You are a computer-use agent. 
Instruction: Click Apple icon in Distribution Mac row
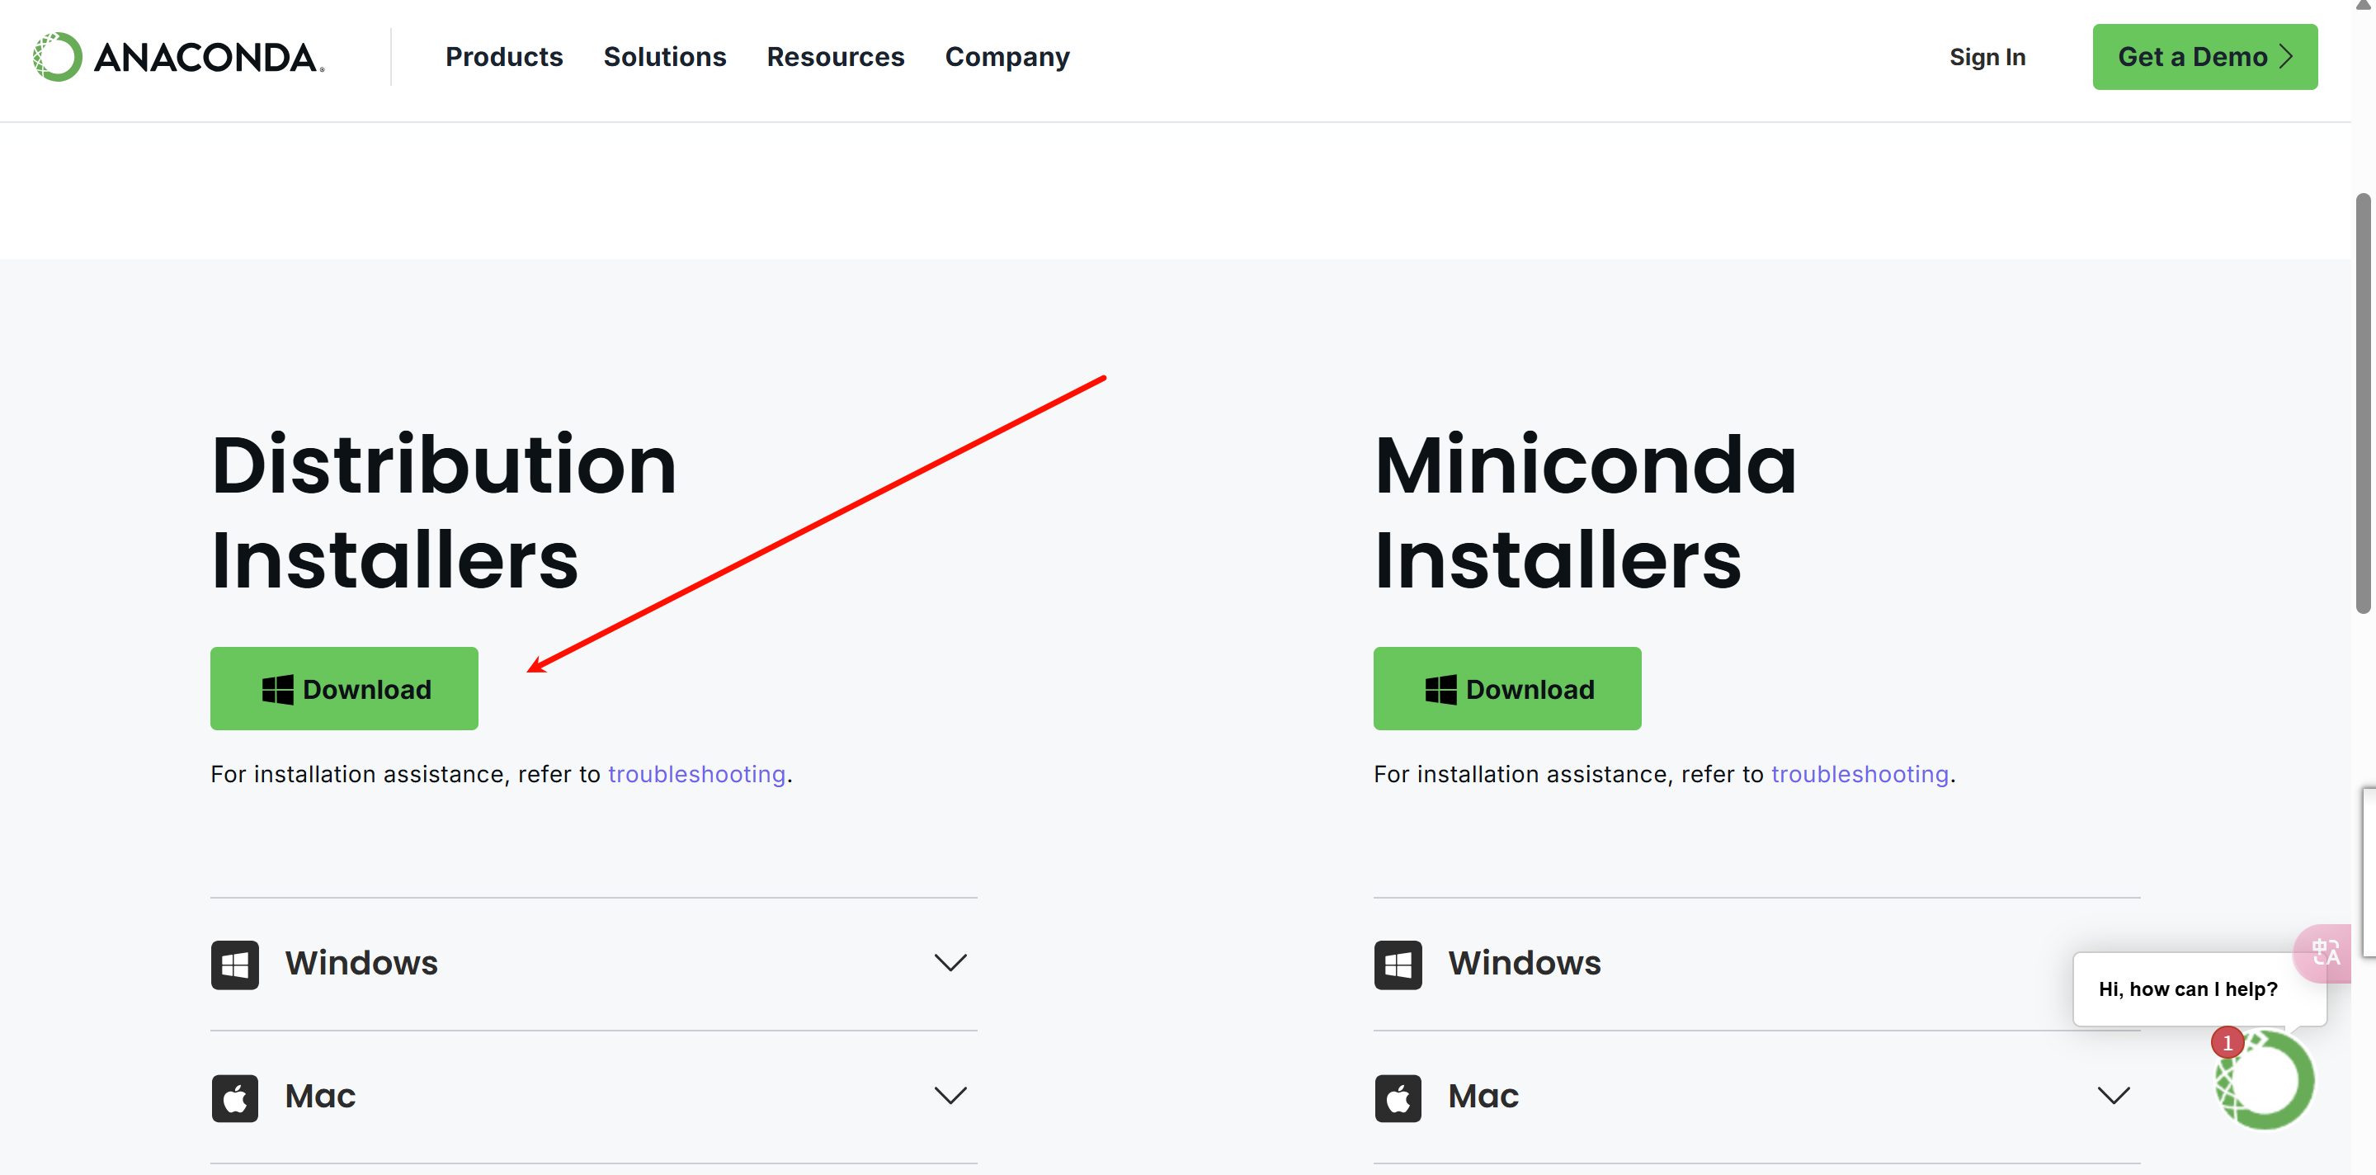coord(234,1097)
